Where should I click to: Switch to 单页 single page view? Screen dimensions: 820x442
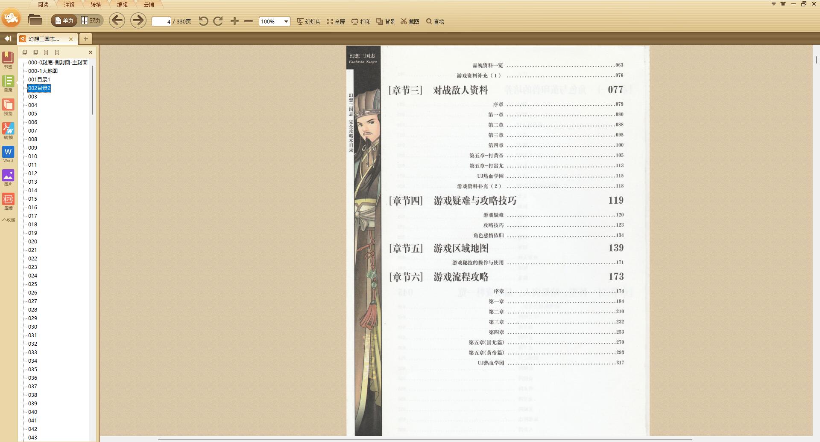point(64,20)
